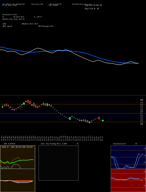Select 'Day Vol: 0 M' text
This screenshot has width=146, height=192.
tap(92, 9)
